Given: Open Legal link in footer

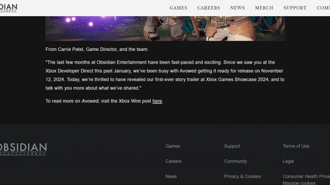Looking at the screenshot, I should pyautogui.click(x=288, y=161).
